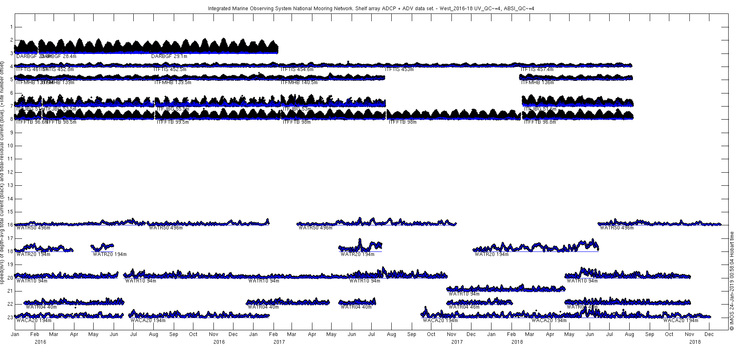Click the y-axis tick label 14

(x=10, y=199)
